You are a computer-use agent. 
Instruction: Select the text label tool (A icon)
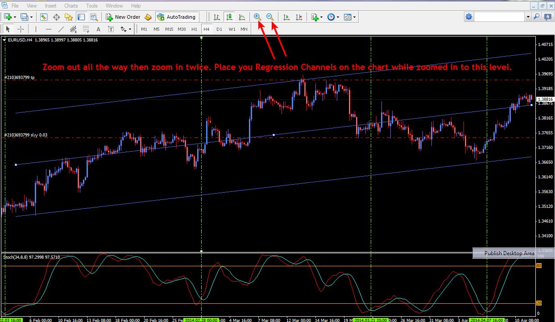pyautogui.click(x=98, y=29)
